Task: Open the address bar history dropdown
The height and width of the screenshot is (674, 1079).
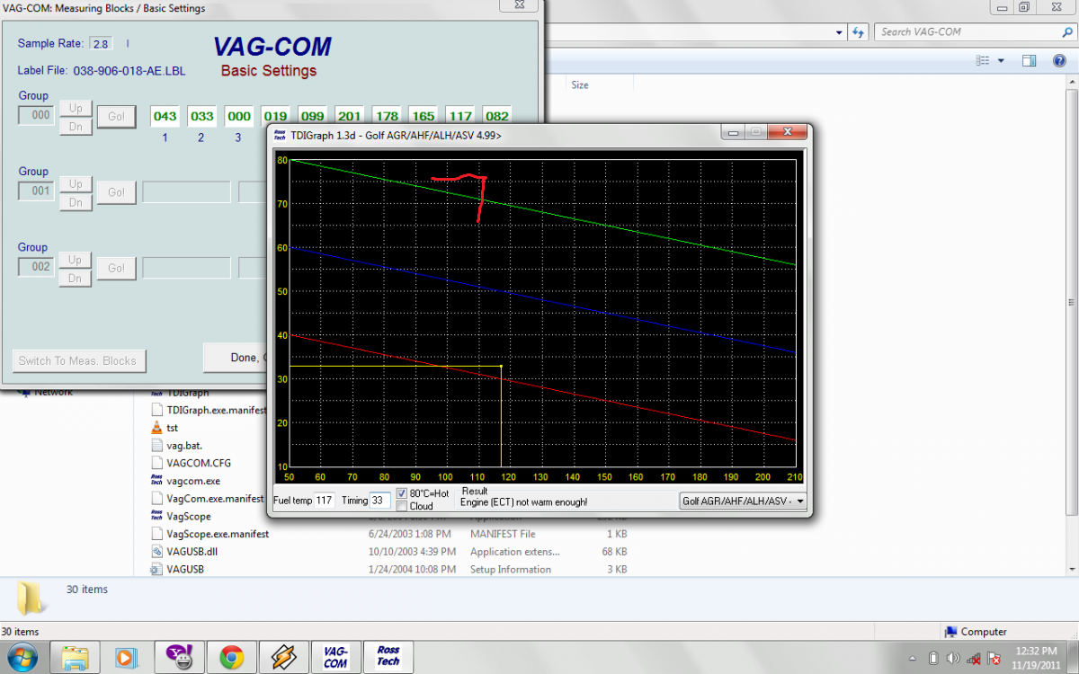Action: click(x=838, y=32)
